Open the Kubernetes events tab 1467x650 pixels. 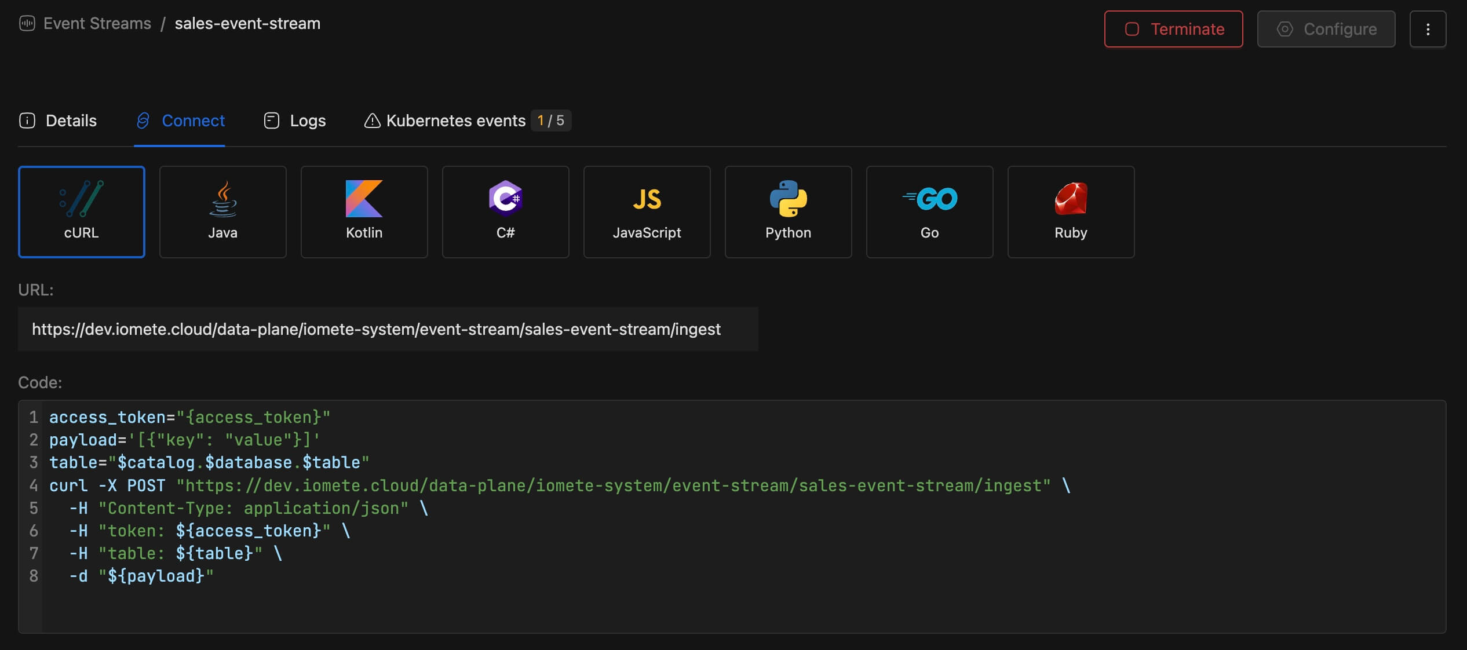[455, 120]
